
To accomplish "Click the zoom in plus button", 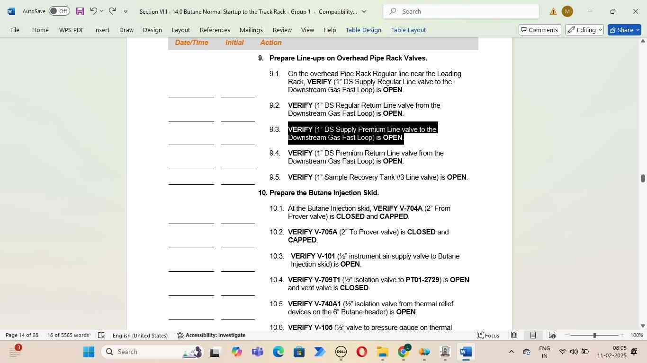I will [622, 335].
